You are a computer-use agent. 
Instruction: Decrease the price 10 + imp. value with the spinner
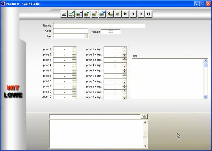click(125, 98)
